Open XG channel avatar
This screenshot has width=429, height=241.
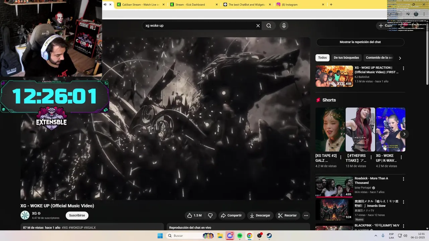coord(25,215)
